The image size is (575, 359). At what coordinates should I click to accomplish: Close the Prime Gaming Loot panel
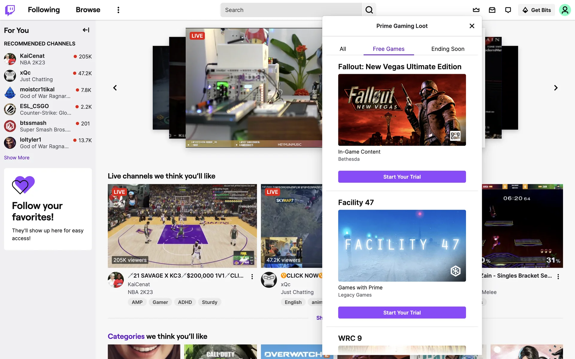point(472,26)
